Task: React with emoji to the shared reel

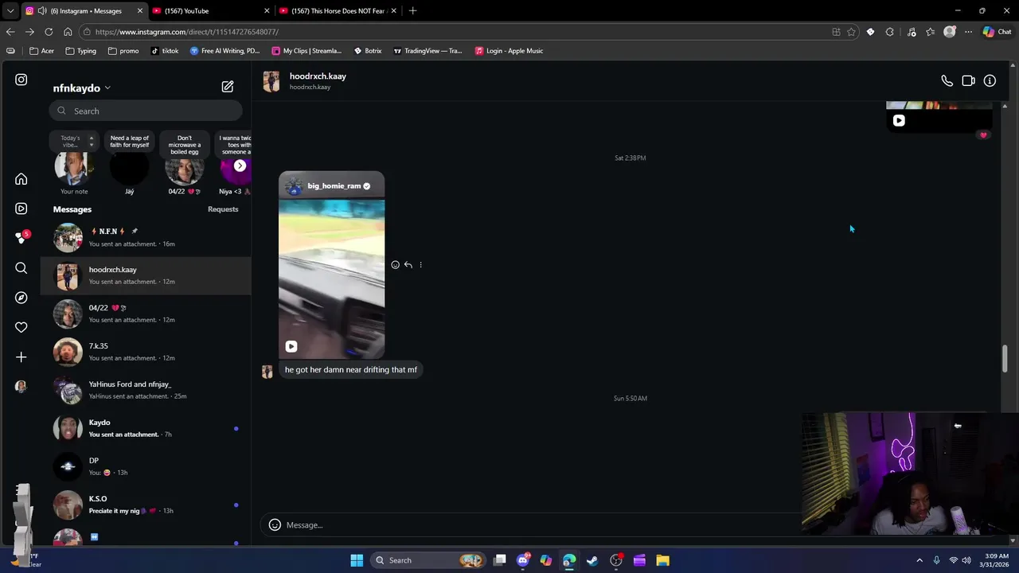Action: coord(395,265)
